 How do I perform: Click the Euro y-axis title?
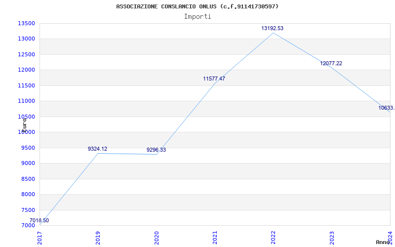click(24, 125)
